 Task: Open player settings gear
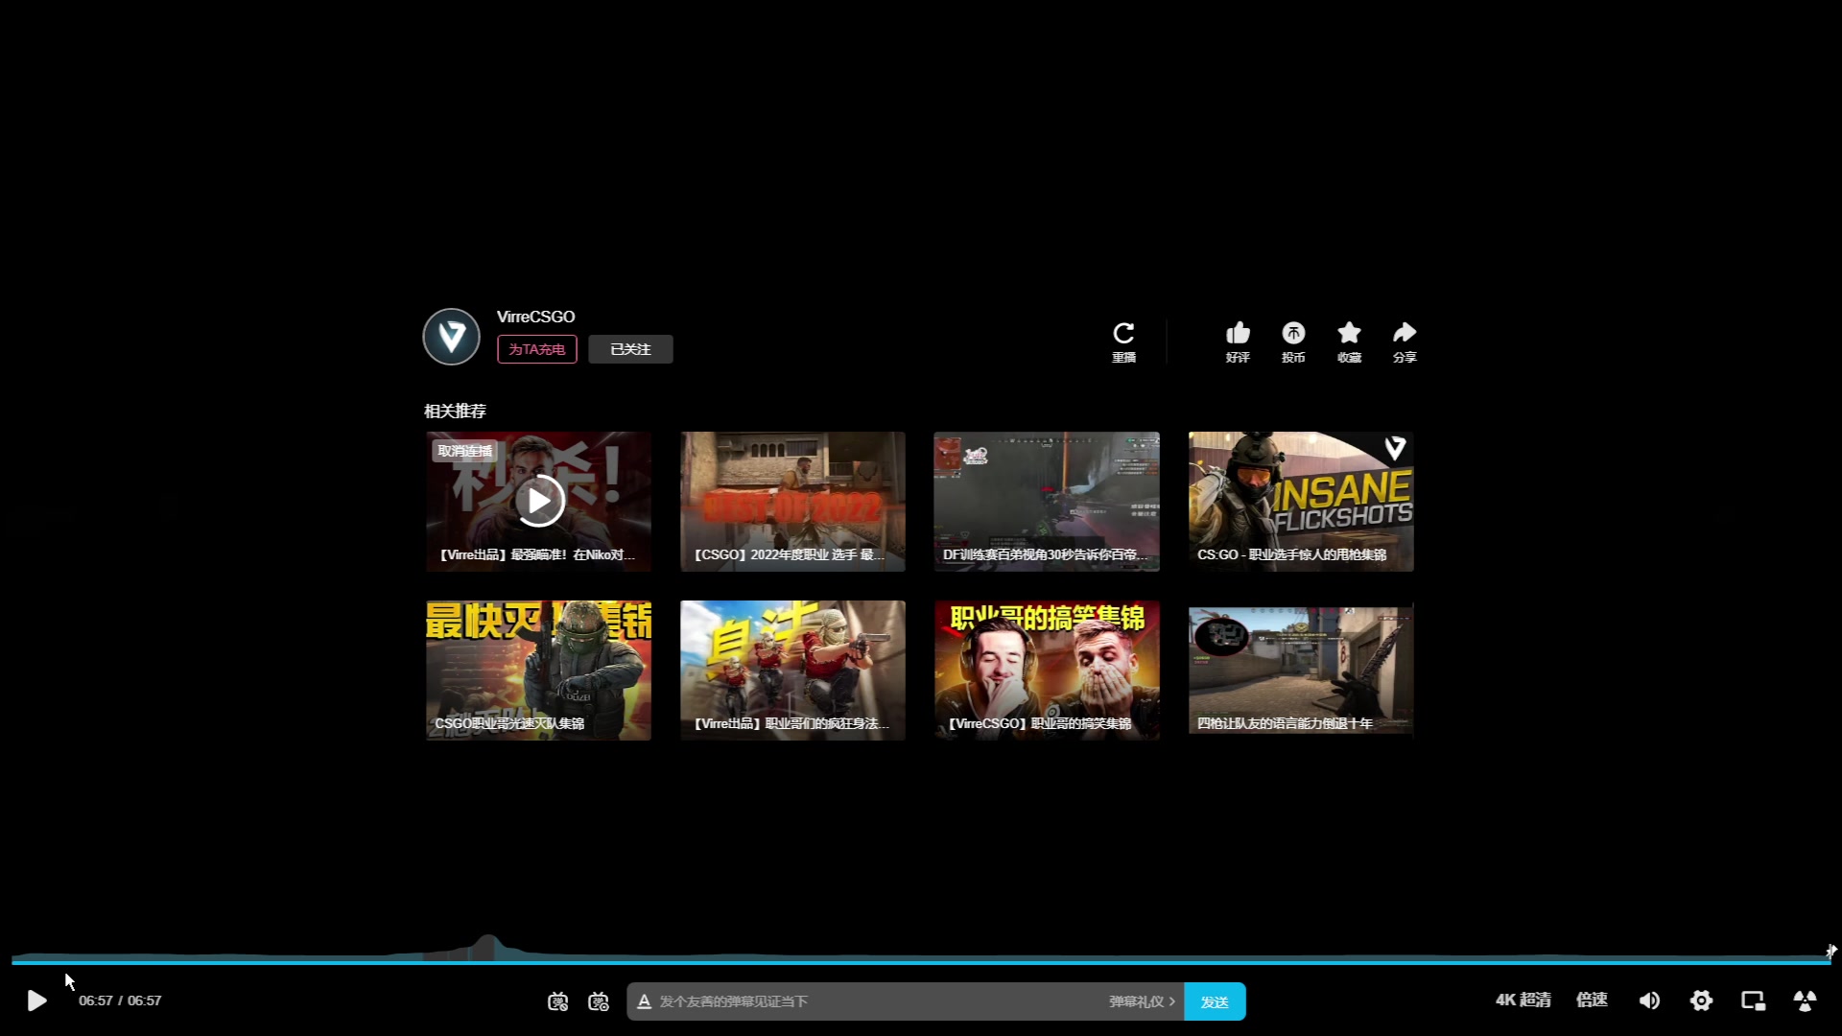click(1701, 1001)
